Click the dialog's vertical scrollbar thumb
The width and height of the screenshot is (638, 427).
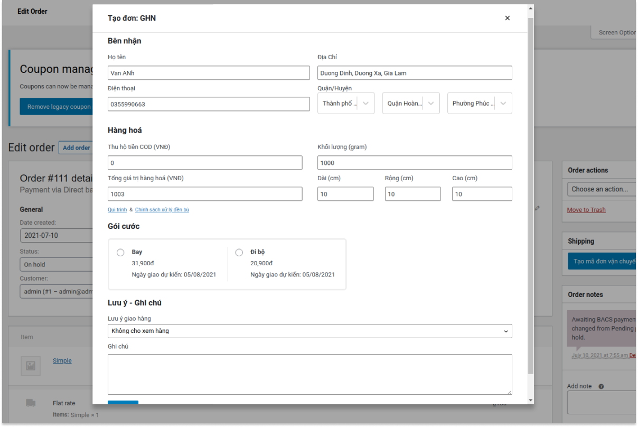coord(531,196)
